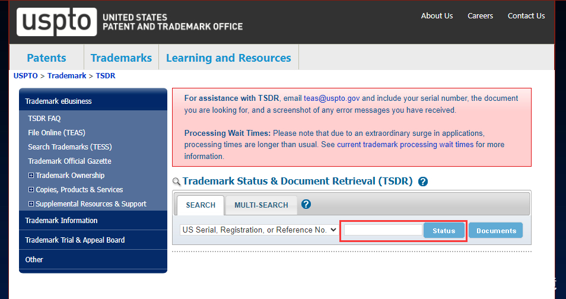Expand Trademark Ownership plus icon
Image resolution: width=566 pixels, height=299 pixels.
point(31,176)
